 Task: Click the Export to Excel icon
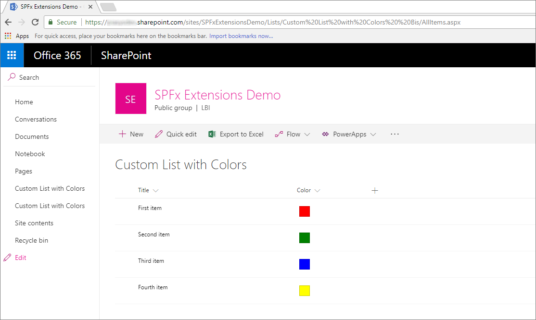[212, 134]
